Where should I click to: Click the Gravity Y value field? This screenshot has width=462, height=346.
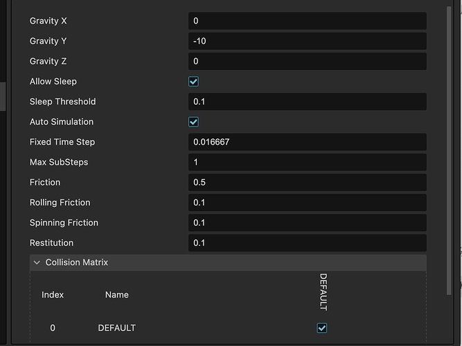(307, 42)
